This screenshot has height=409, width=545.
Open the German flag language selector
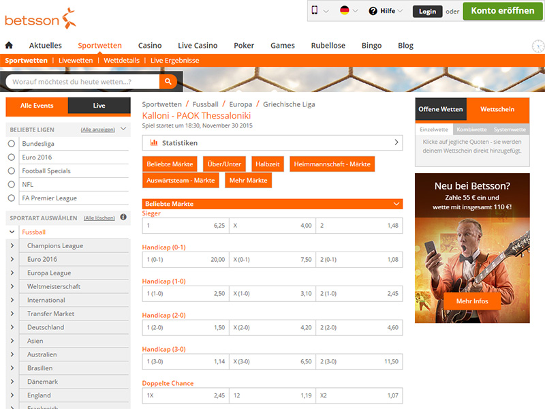pyautogui.click(x=345, y=10)
